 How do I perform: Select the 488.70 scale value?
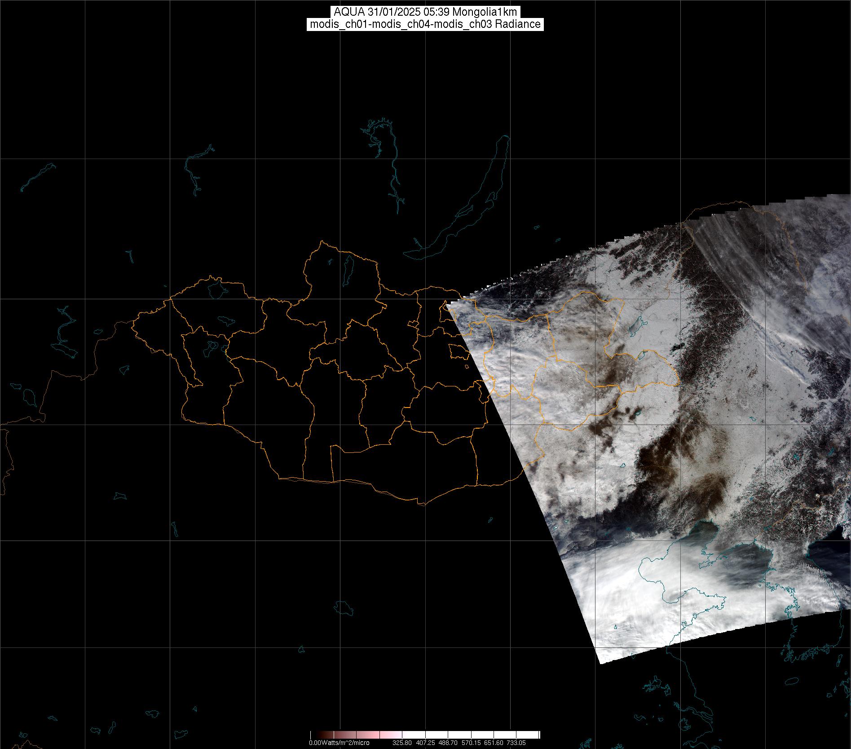448,743
